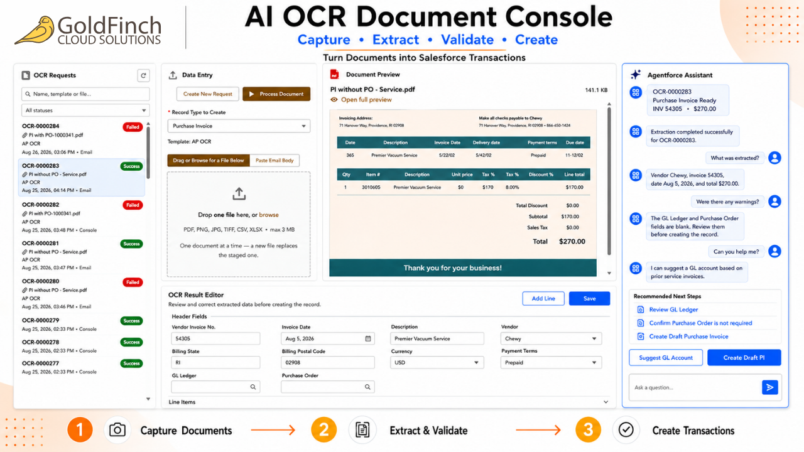Click the bot avatar beside the OCR-0000283 card
The width and height of the screenshot is (804, 452).
[x=636, y=92]
